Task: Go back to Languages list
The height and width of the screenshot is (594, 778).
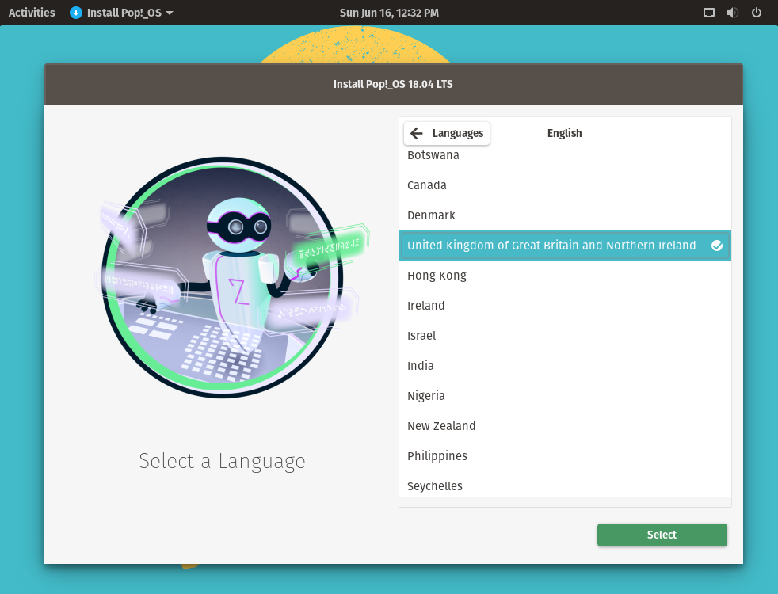Action: (447, 133)
